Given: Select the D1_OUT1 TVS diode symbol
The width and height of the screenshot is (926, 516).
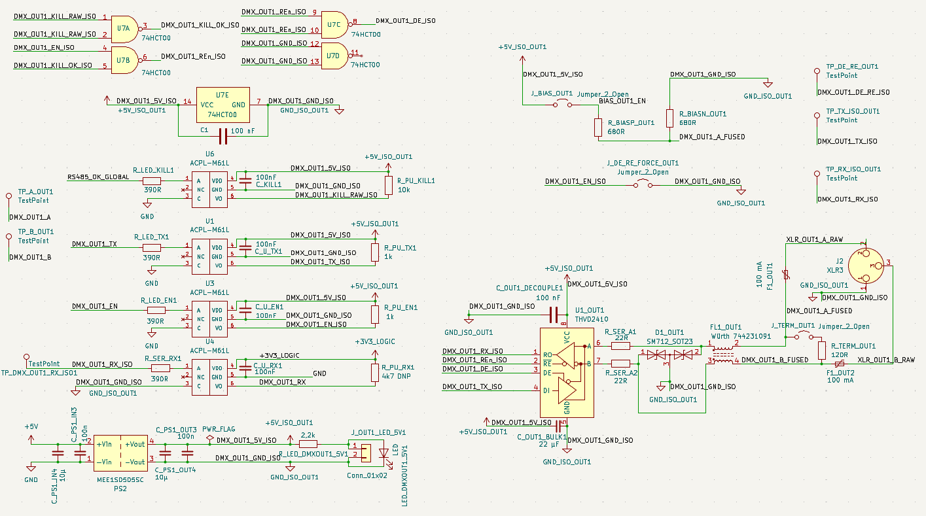Looking at the screenshot, I should [x=670, y=354].
